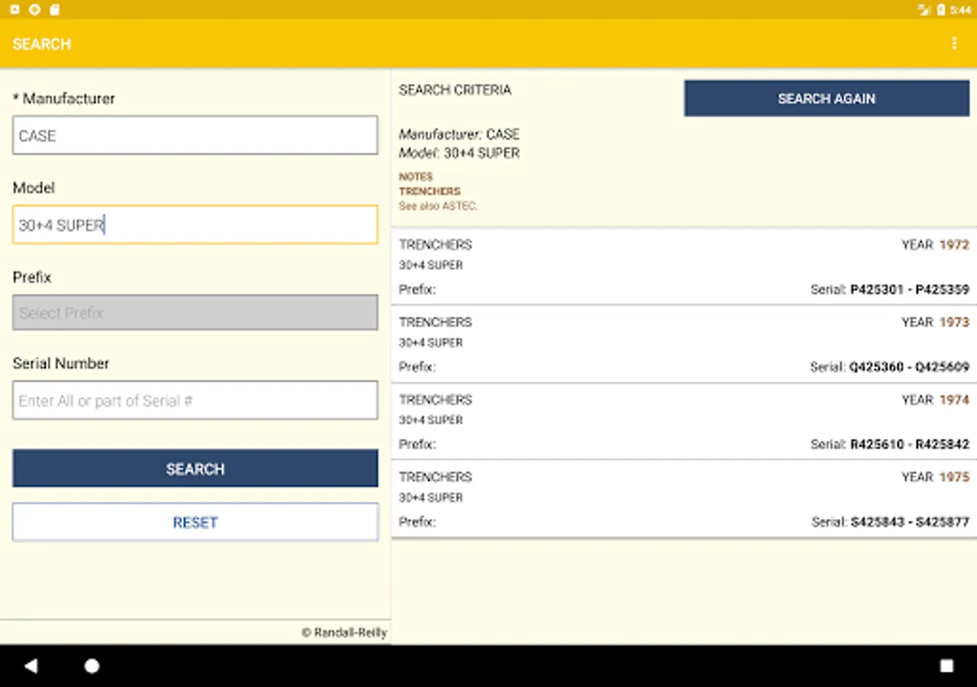This screenshot has height=687, width=977.
Task: Tap the Android back navigation button
Action: 31,666
